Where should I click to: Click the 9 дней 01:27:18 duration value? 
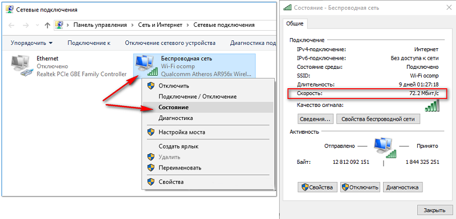pyautogui.click(x=419, y=85)
